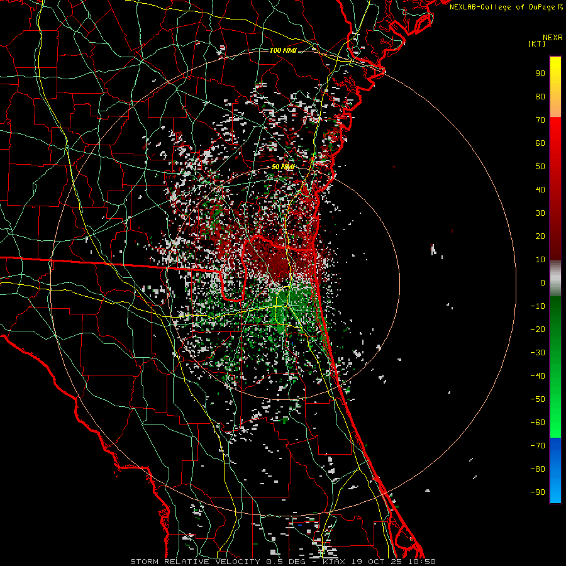Click the positive 40 scale value
The image size is (566, 566).
(x=540, y=189)
